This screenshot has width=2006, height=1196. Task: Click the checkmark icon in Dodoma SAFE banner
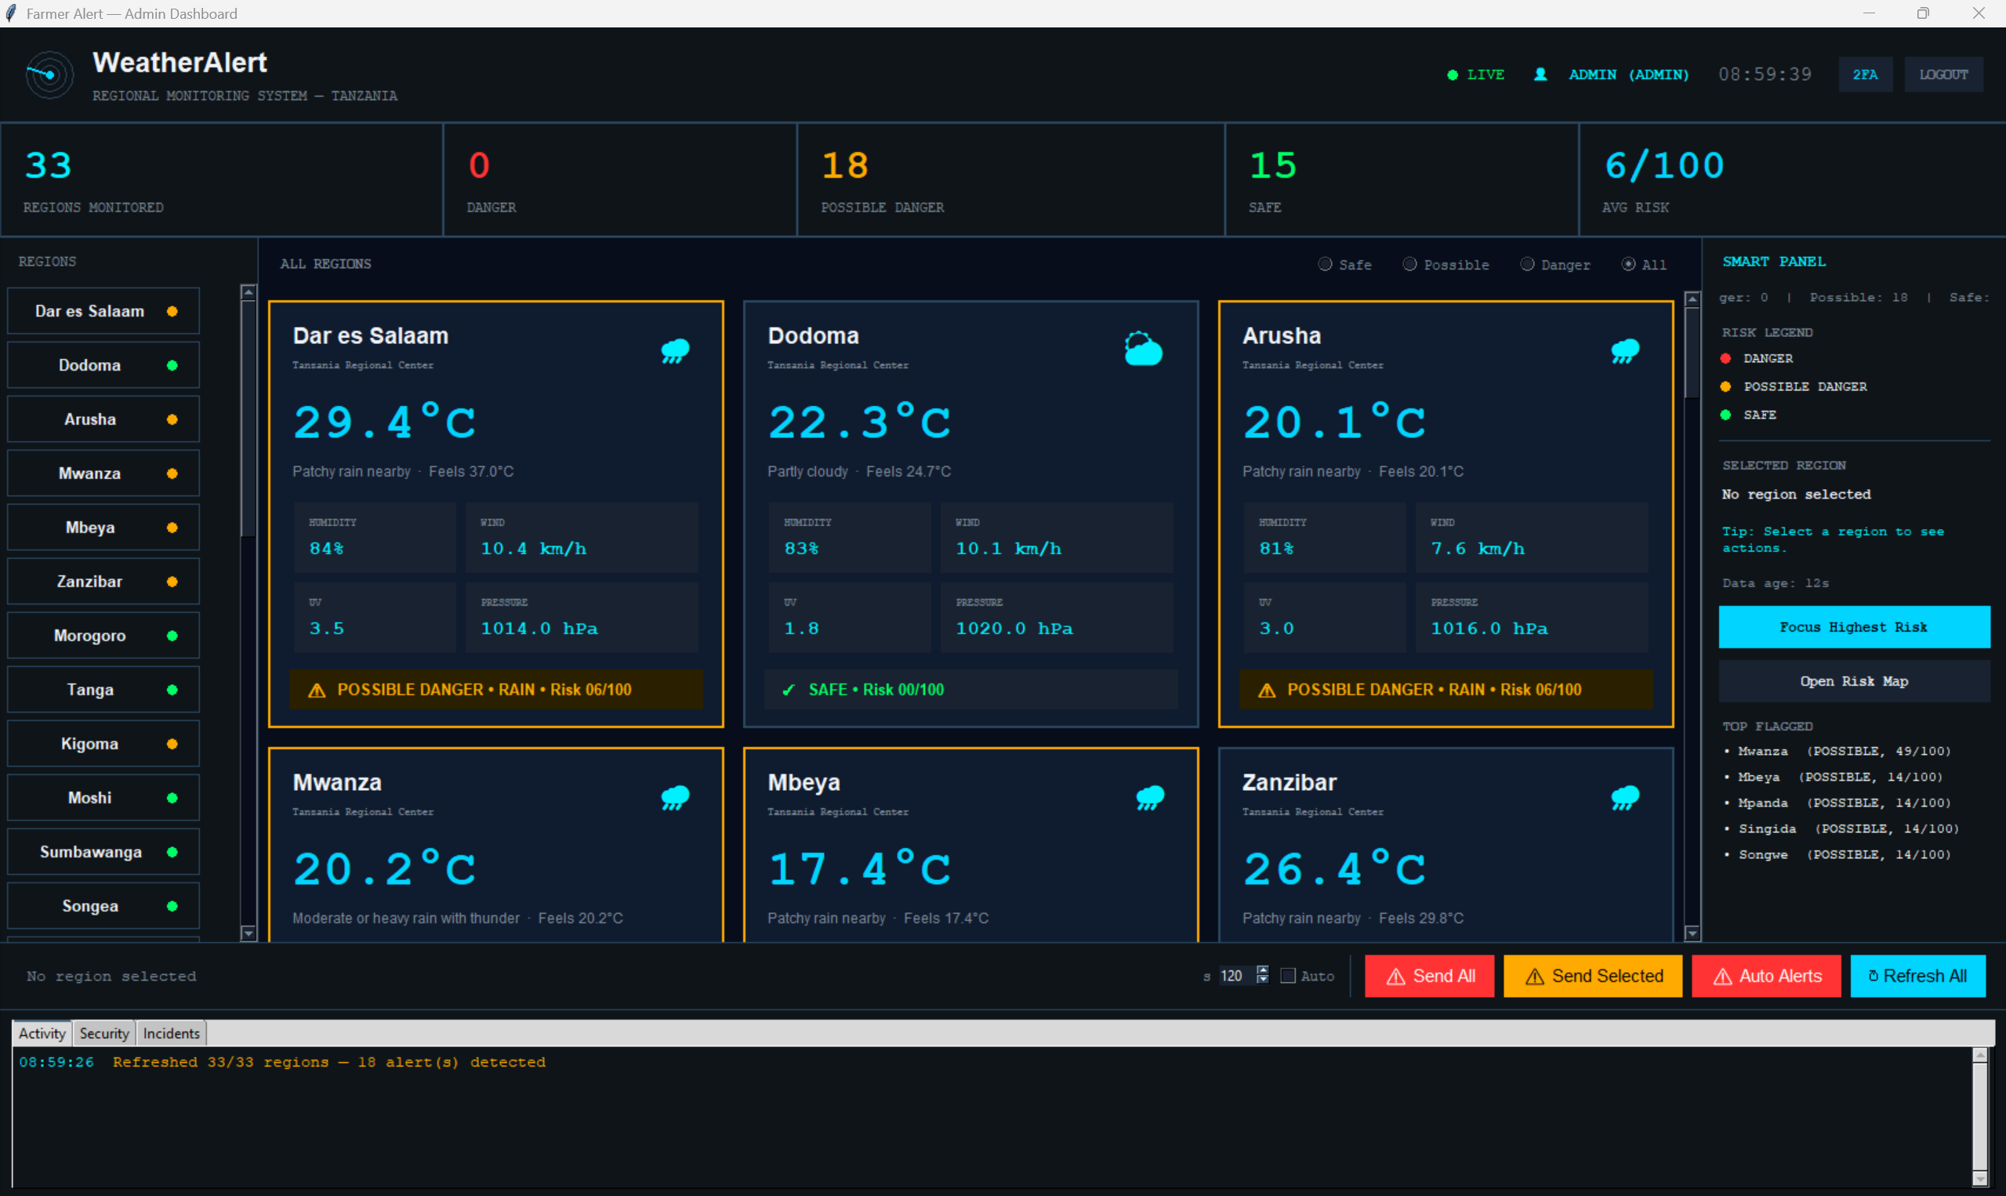point(789,690)
